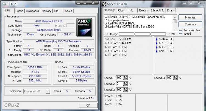Show the About tab in CPU-Z
Viewport: 206px width, 111px height.
[x=68, y=11]
